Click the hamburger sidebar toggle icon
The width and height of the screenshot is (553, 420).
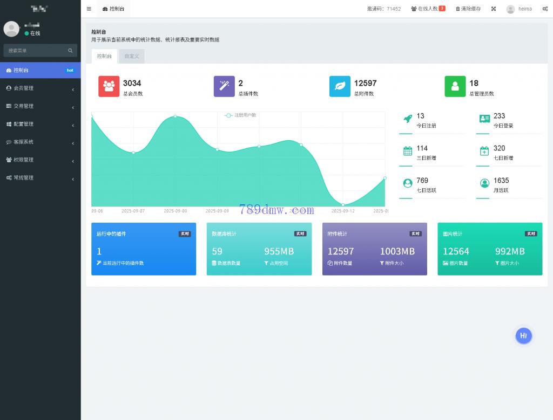tap(89, 9)
